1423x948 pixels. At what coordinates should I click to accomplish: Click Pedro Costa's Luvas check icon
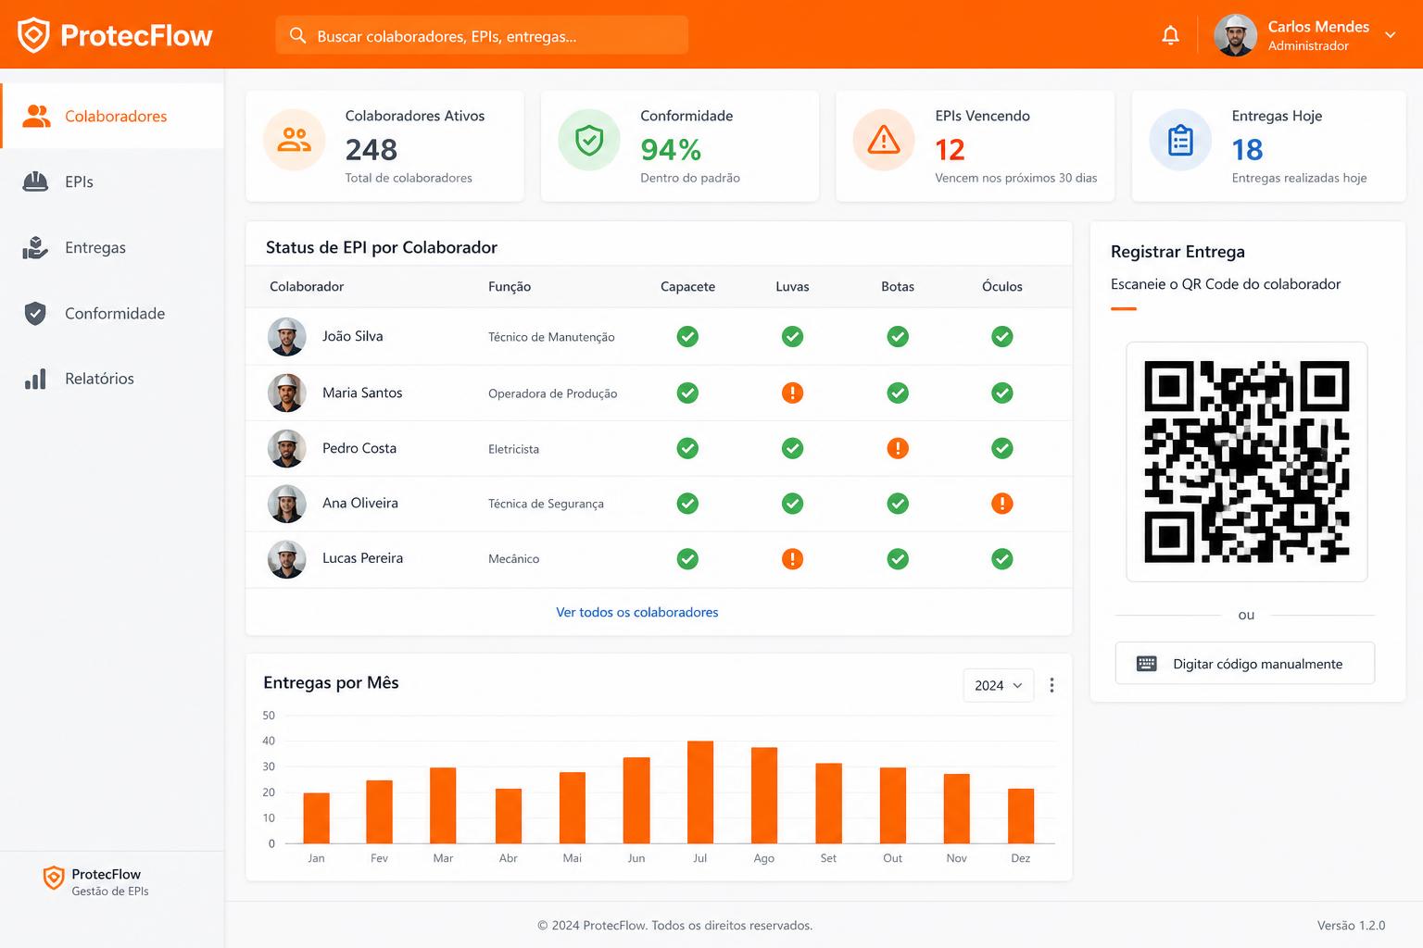(x=792, y=448)
